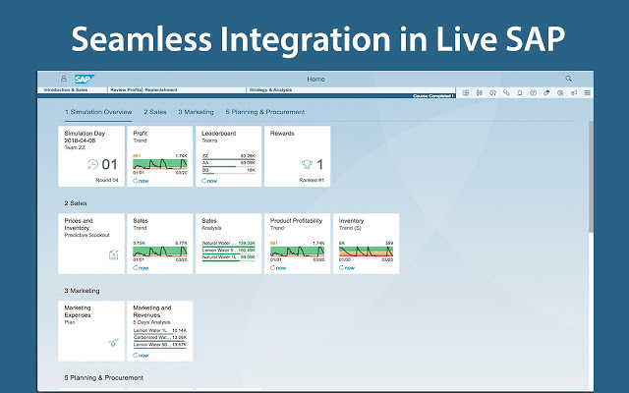Click the Inventory Trend chart
The height and width of the screenshot is (393, 629).
coord(366,252)
